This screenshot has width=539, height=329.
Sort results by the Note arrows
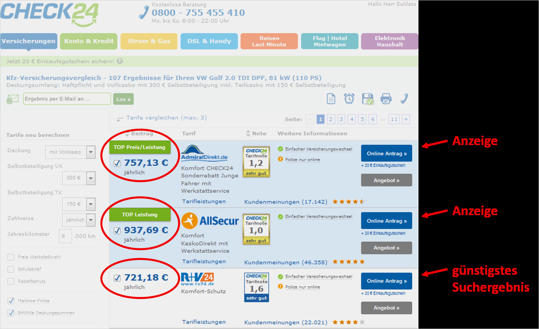248,133
